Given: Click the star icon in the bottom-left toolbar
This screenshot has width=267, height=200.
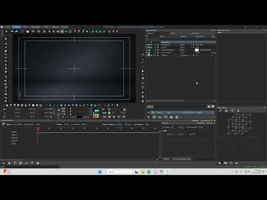Looking at the screenshot, I should click(x=9, y=163).
